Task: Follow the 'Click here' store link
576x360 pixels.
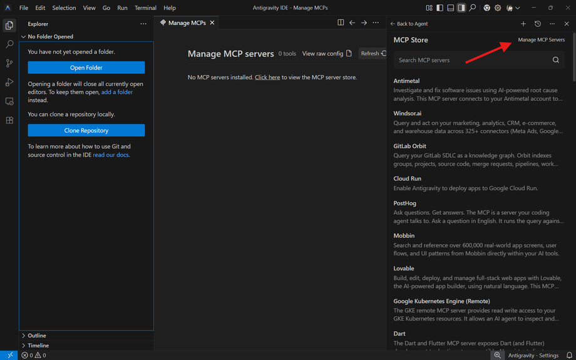Action: click(267, 78)
